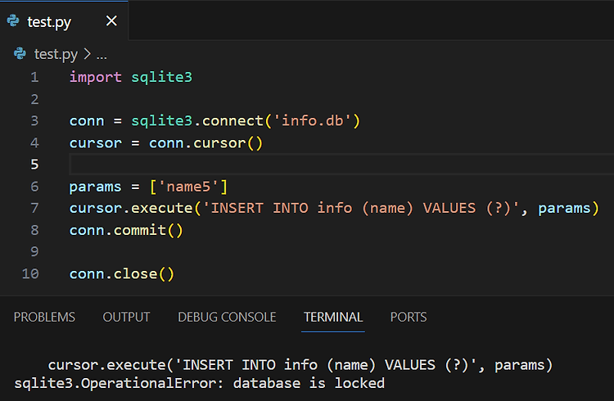This screenshot has height=401, width=614.
Task: Open the DEBUG CONSOLE panel tab
Action: pos(227,317)
